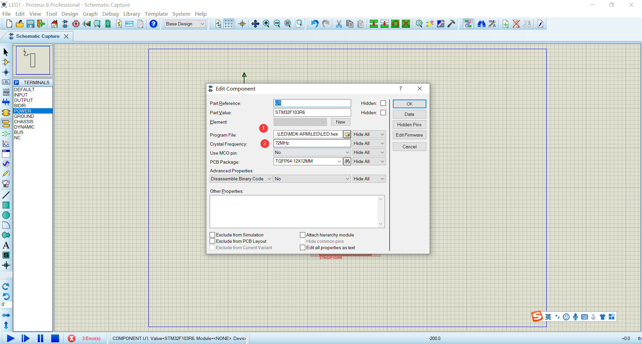
Task: Click the Data button
Action: click(409, 114)
